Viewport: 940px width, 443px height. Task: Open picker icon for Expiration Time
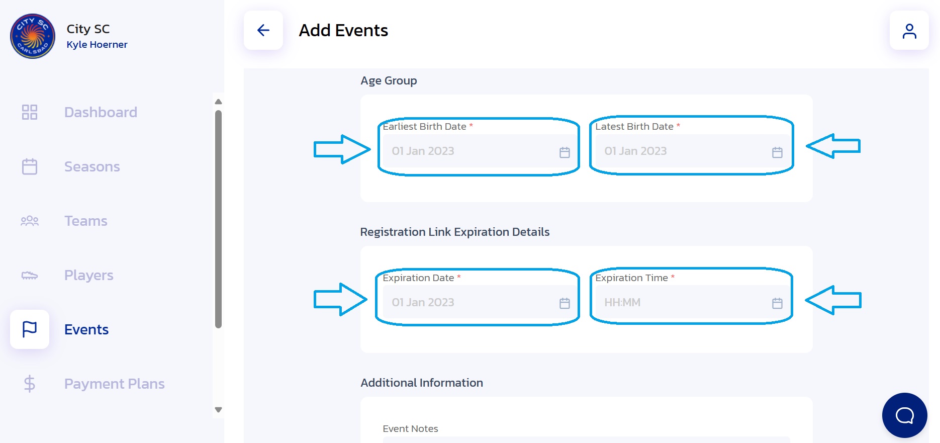pos(777,303)
